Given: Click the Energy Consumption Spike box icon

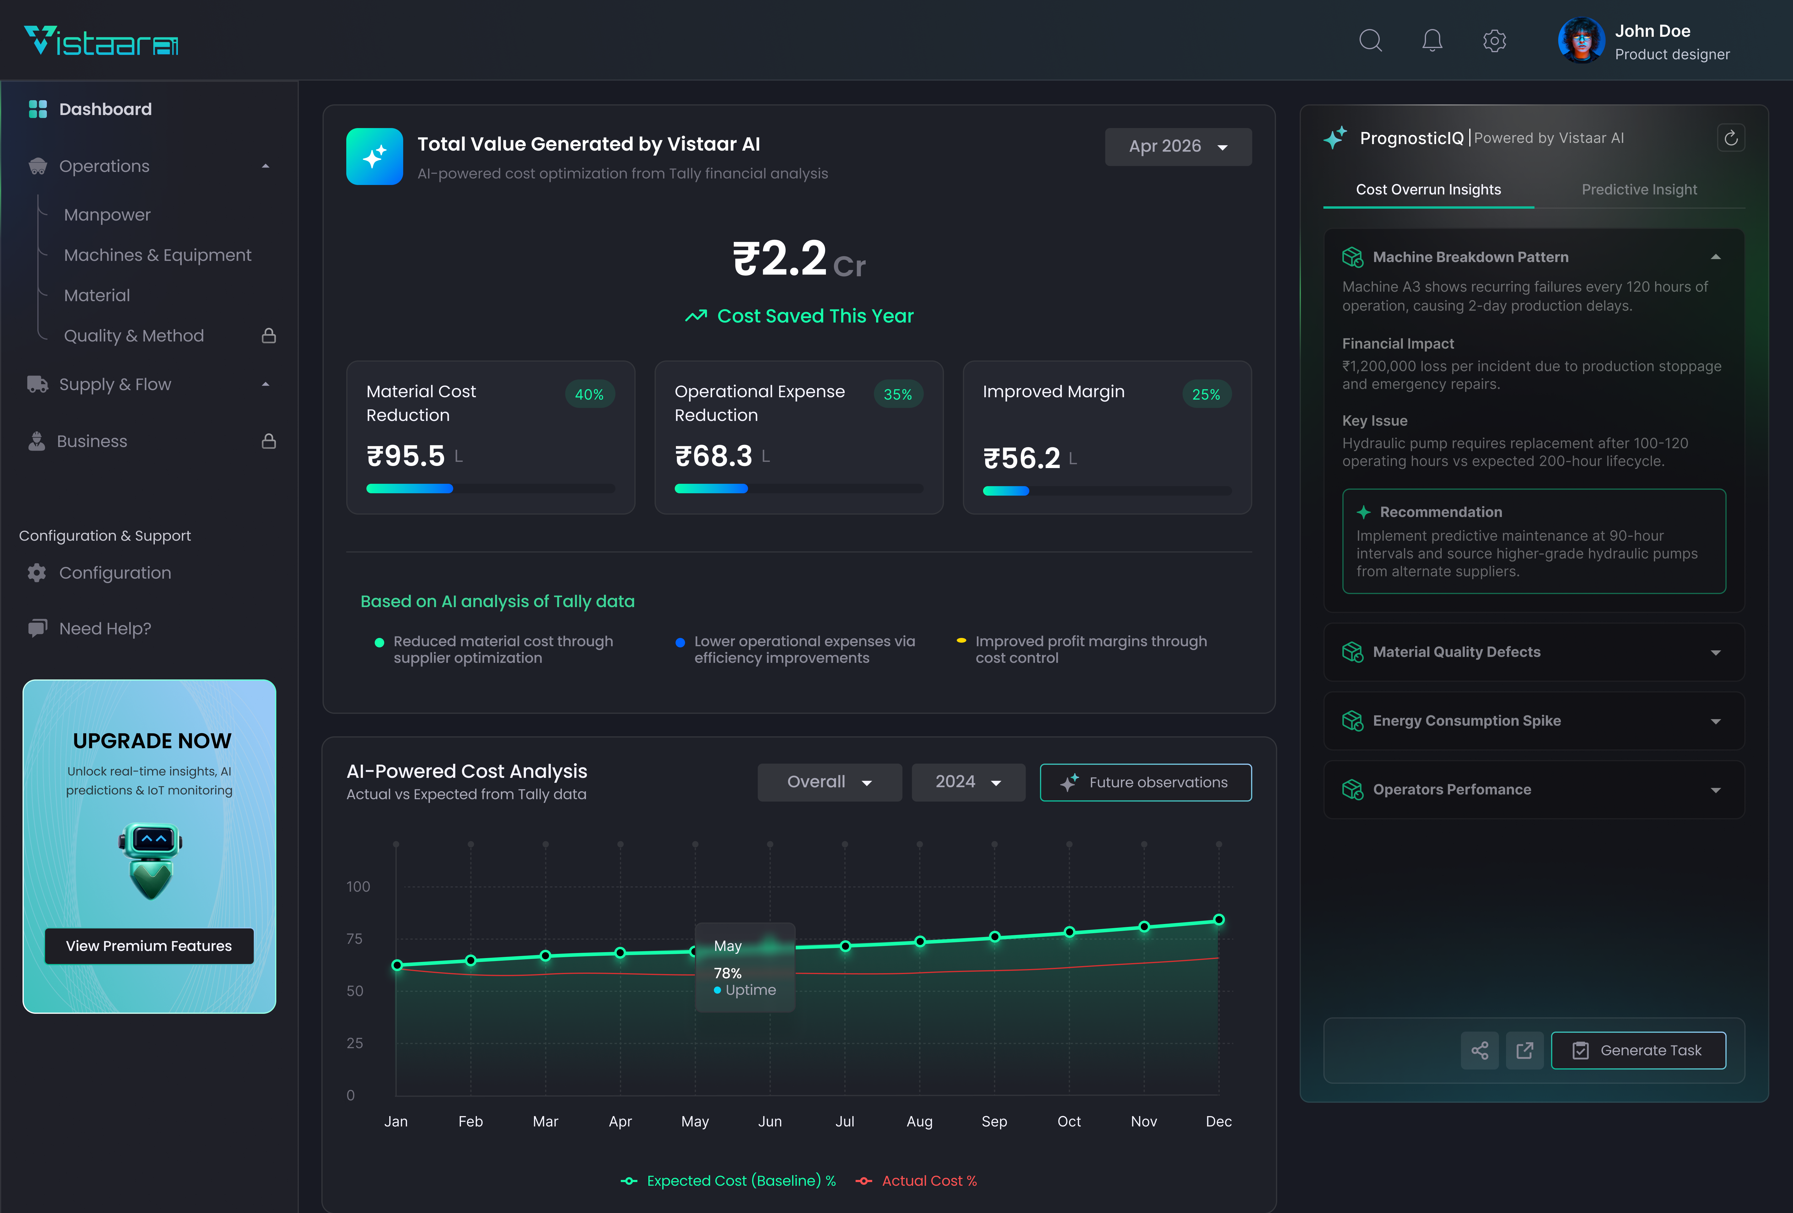Looking at the screenshot, I should [1352, 721].
